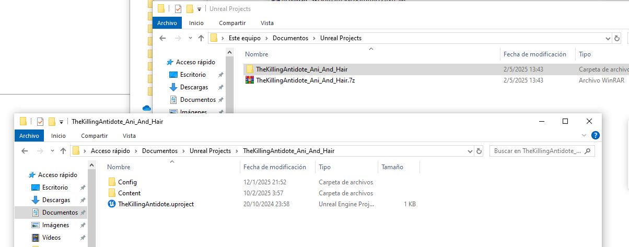Click sidebar scrollbar up arrow in back window
This screenshot has width=629, height=247.
(230, 53)
